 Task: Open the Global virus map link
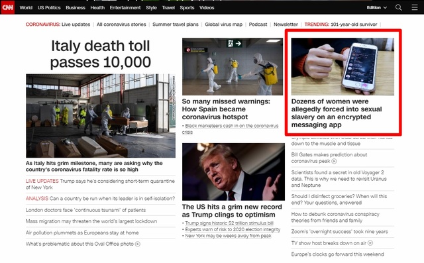224,25
